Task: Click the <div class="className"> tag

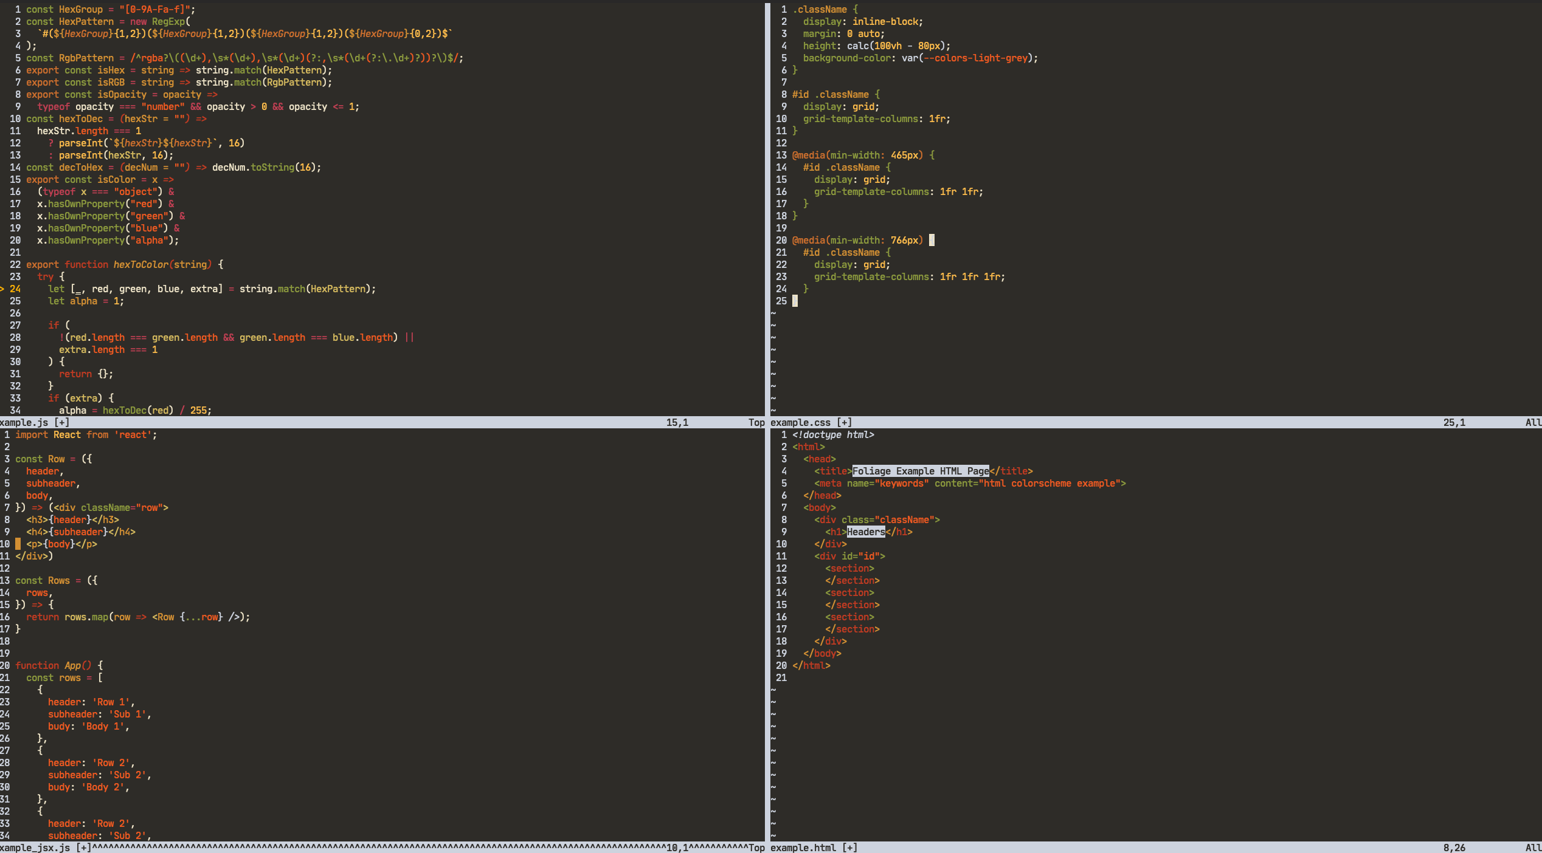Action: tap(877, 519)
